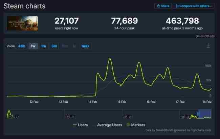The width and height of the screenshot is (220, 139).
Task: Open Compare with others
Action: [194, 6]
